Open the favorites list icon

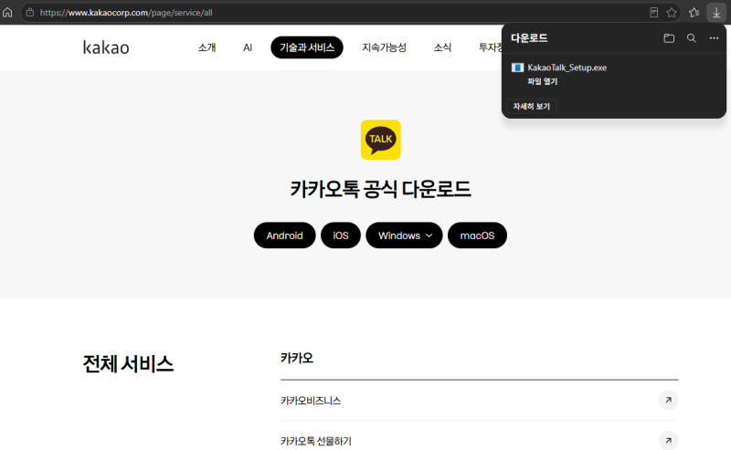pos(694,13)
